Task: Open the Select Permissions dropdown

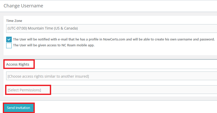Action: 111,90
